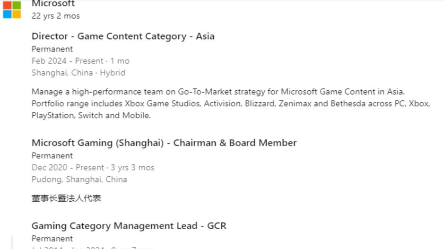Click "Permanent" under Gaming Category Management Lead
Image resolution: width=443 pixels, height=249 pixels.
[x=52, y=239]
